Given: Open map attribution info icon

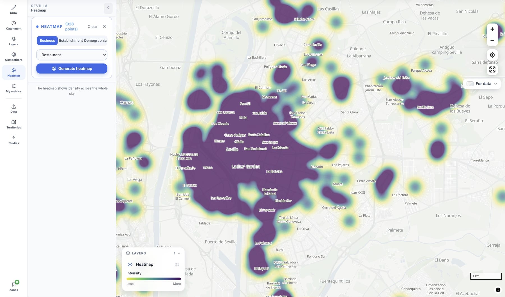Looking at the screenshot, I should pos(498,290).
